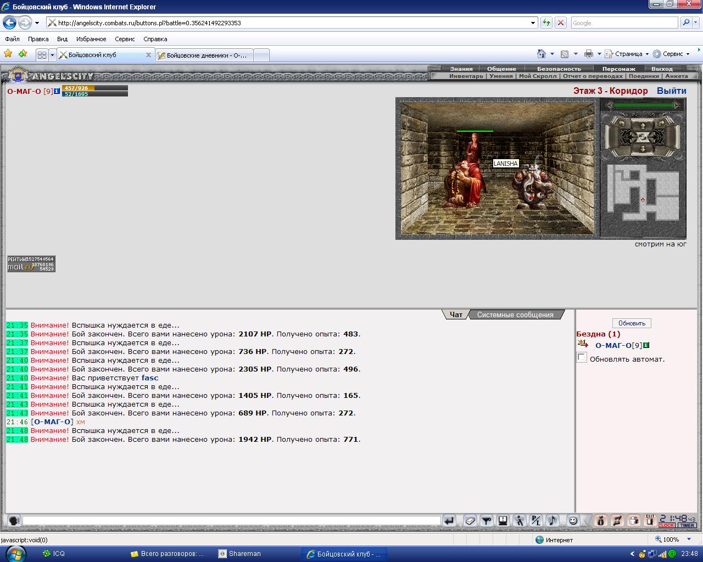Open the smiley emoticons picker
Screen dimensions: 703x562
573,521
